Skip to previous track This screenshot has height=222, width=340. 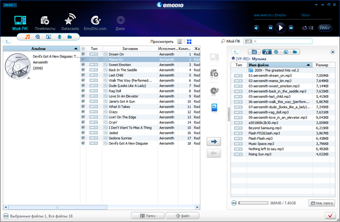(270, 28)
